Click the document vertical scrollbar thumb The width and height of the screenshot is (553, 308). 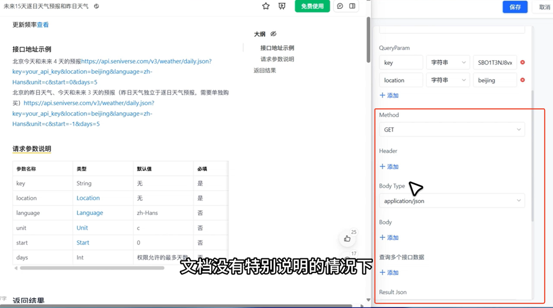(x=368, y=40)
